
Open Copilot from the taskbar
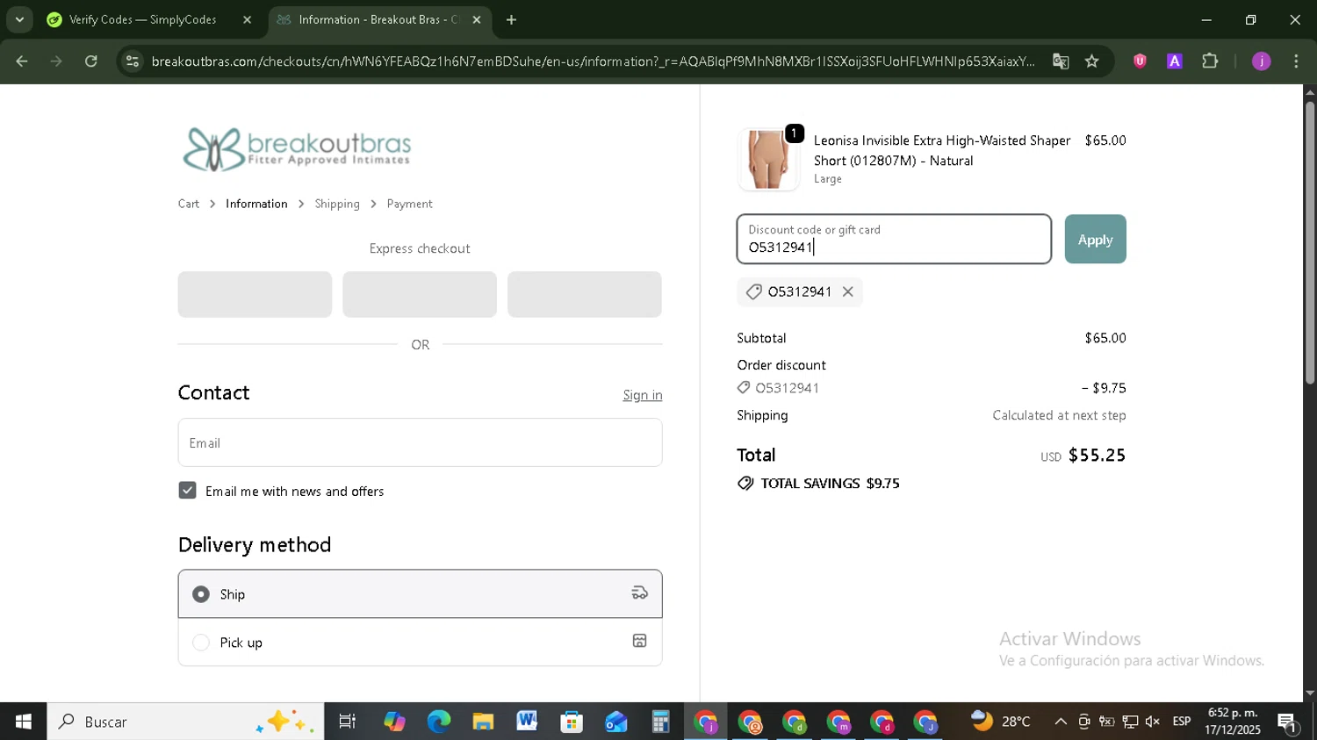point(394,722)
